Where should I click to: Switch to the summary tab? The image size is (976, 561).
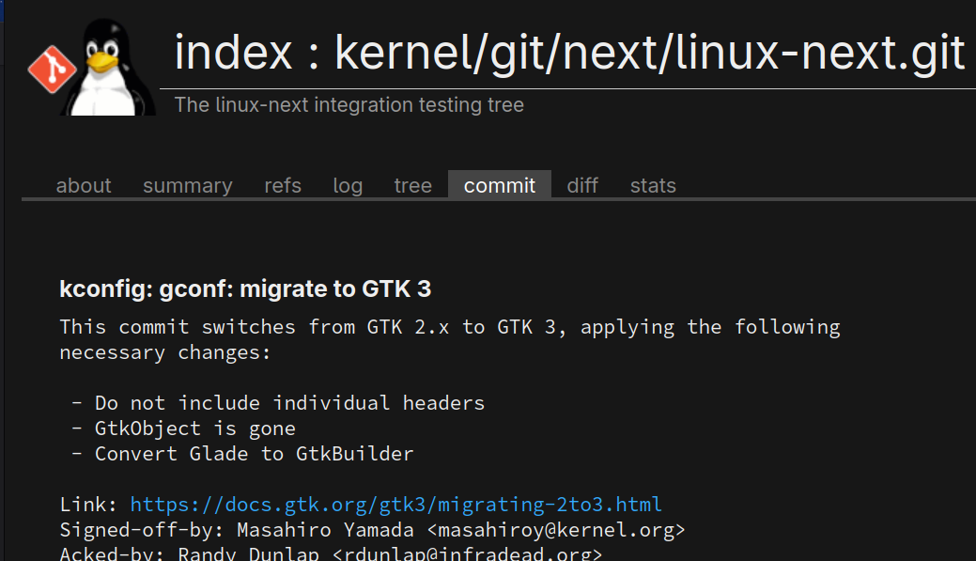187,185
